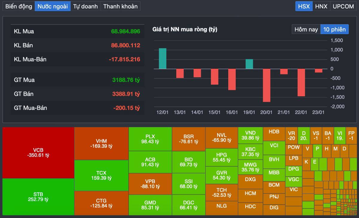
Task: Select the BCM heatmap tile
Action: click(x=274, y=187)
